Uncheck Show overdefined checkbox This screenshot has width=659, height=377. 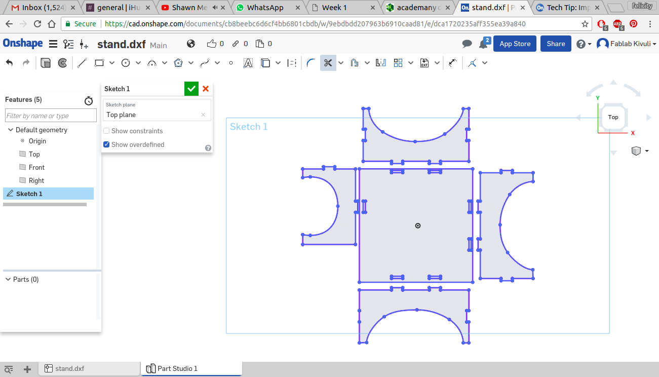pos(106,144)
